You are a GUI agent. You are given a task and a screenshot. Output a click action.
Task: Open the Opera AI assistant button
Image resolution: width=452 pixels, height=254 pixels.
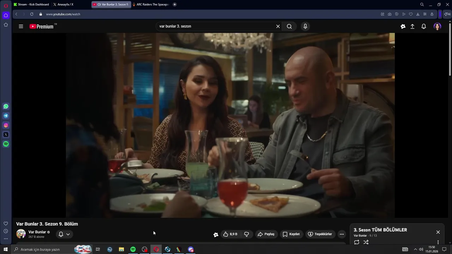pos(447,14)
